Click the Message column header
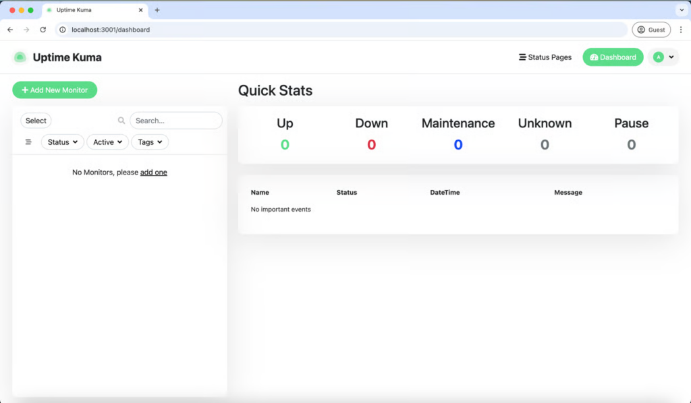This screenshot has width=691, height=403. point(568,192)
